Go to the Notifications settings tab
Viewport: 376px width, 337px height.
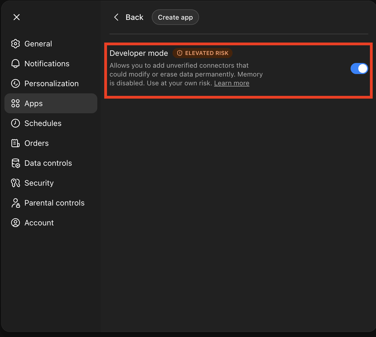51,64
